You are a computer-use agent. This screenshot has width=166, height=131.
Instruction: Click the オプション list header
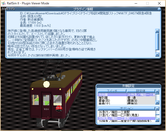pos(126,109)
